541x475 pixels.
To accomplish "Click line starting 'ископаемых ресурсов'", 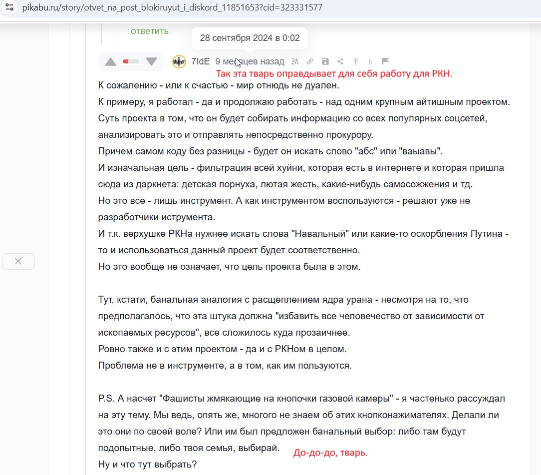I will tap(224, 333).
